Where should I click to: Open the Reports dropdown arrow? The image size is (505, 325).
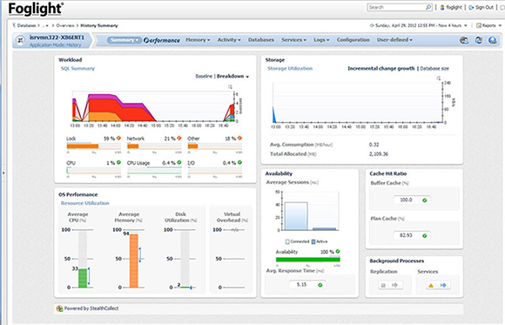tap(500, 25)
